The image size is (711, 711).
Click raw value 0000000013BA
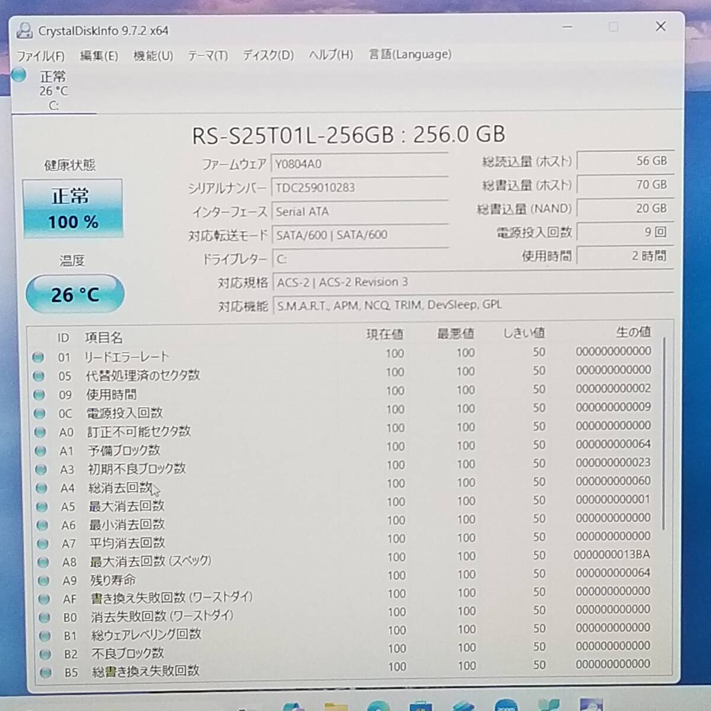612,555
